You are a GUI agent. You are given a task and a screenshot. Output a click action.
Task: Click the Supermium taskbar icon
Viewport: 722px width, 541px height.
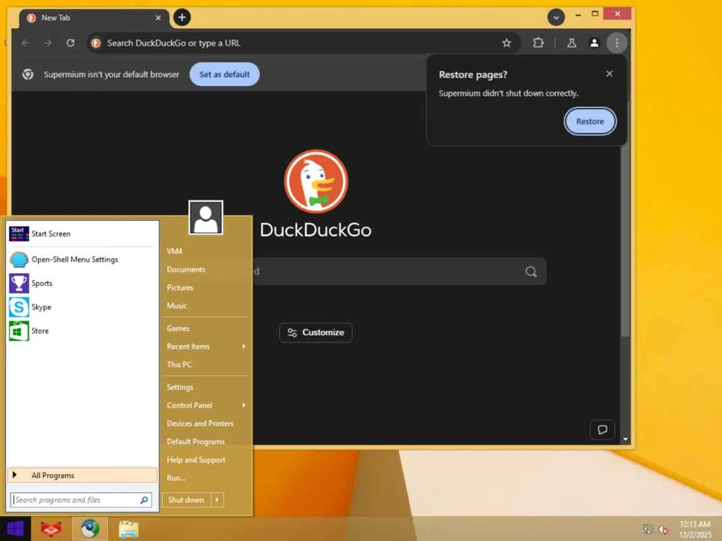pyautogui.click(x=90, y=529)
